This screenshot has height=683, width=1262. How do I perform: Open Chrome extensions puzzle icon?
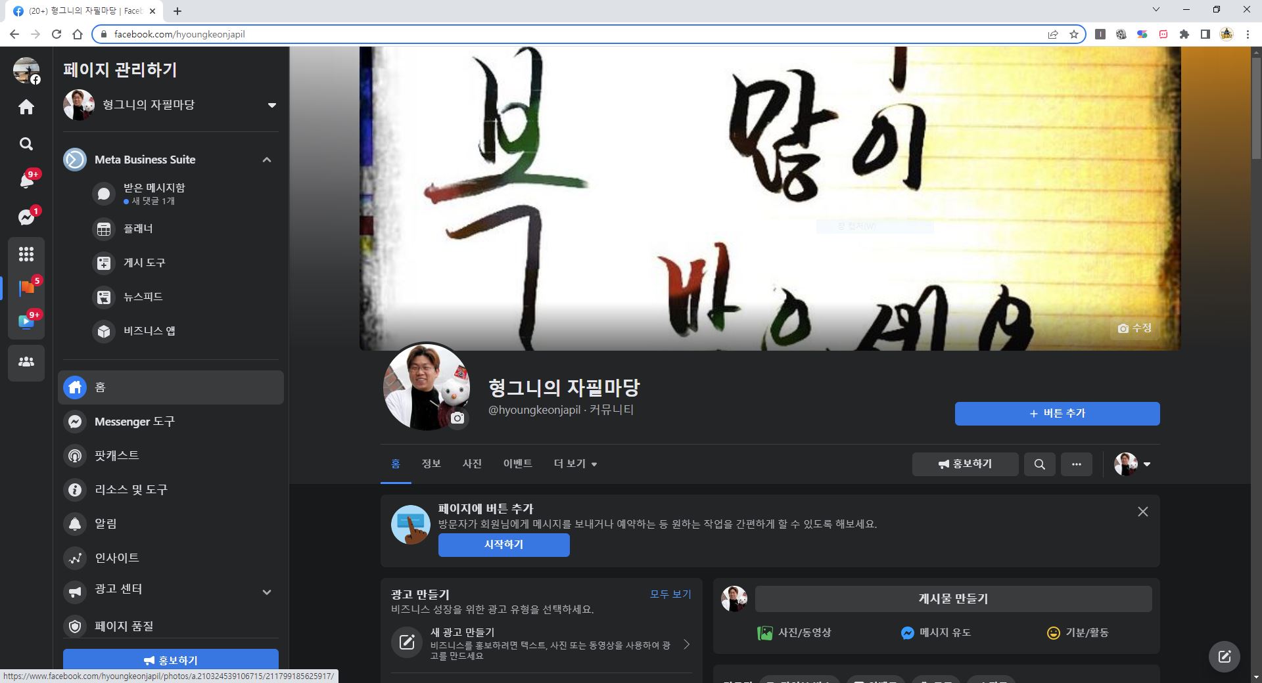(1184, 34)
